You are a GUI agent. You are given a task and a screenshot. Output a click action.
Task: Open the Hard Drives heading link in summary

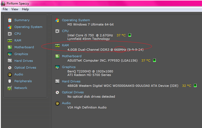click(71, 81)
